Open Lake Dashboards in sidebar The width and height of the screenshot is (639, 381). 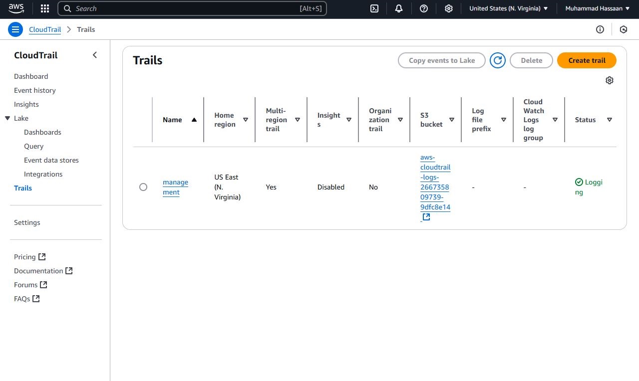[42, 132]
